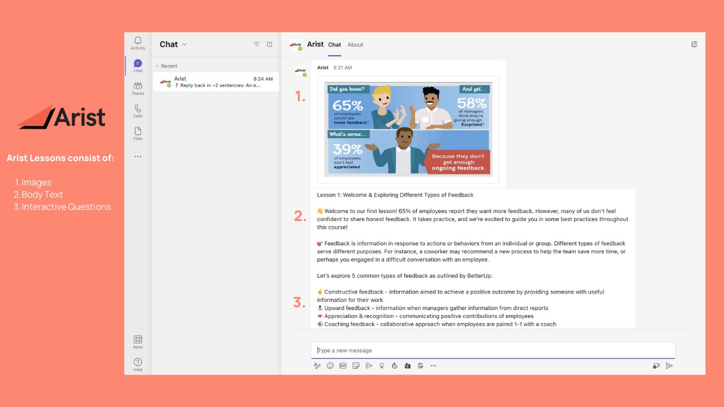
Task: Open the Files section in the sidebar
Action: [138, 134]
